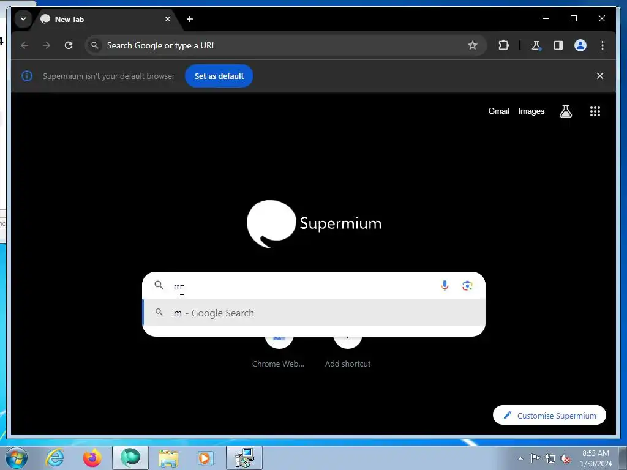Click the search magnifier in address bar
Viewport: 627px width, 470px height.
coord(95,45)
